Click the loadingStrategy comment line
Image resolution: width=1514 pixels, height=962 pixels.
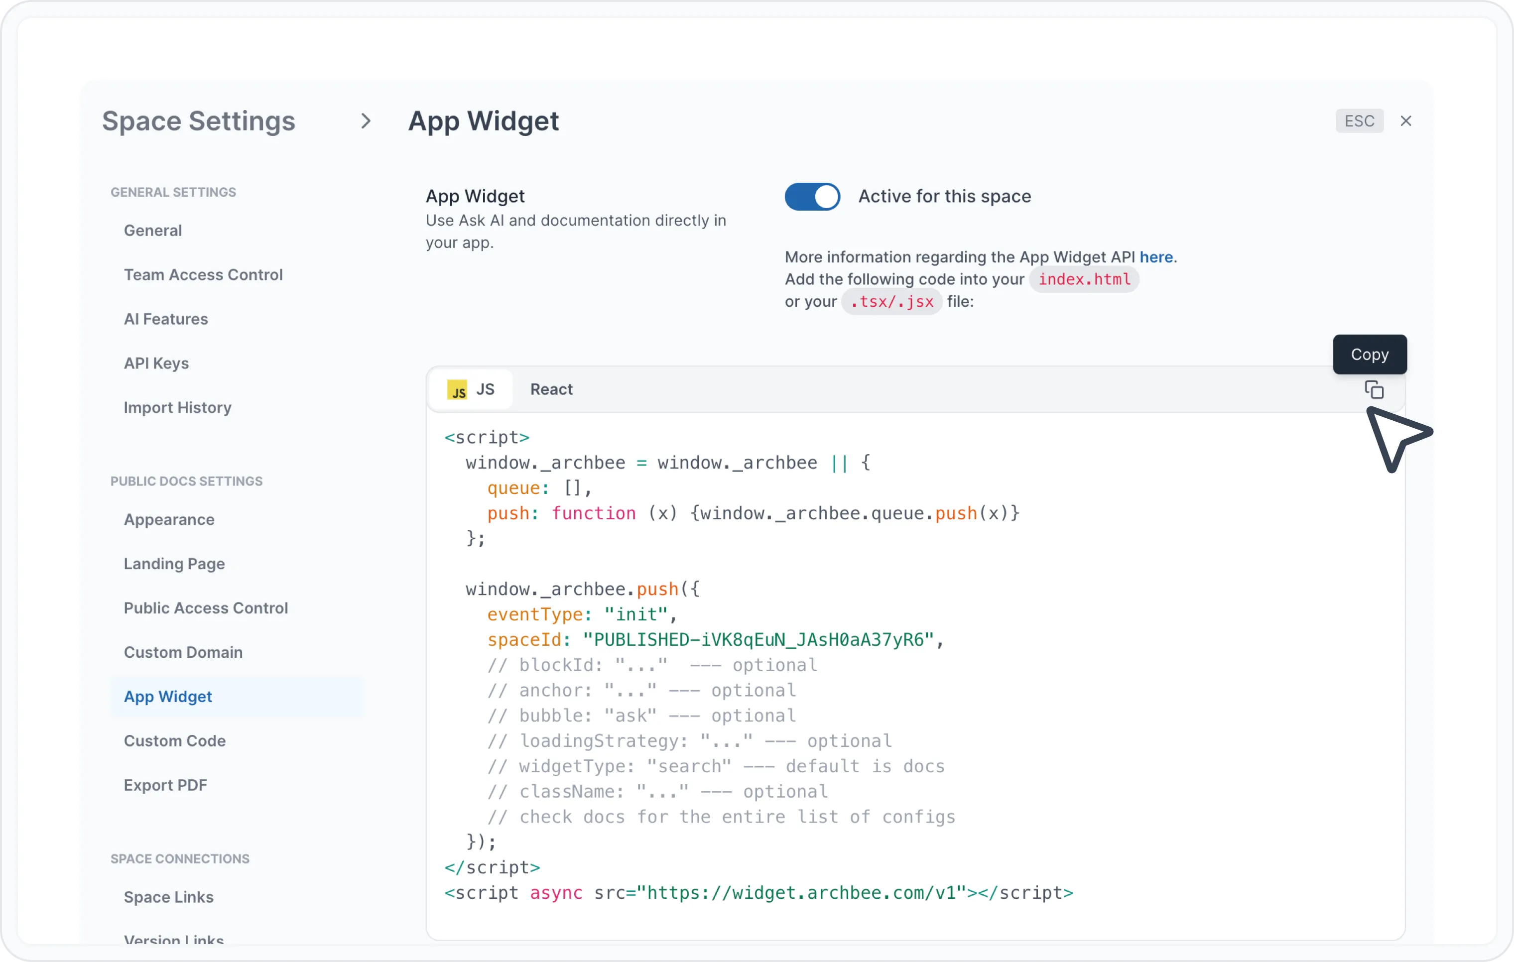[690, 741]
